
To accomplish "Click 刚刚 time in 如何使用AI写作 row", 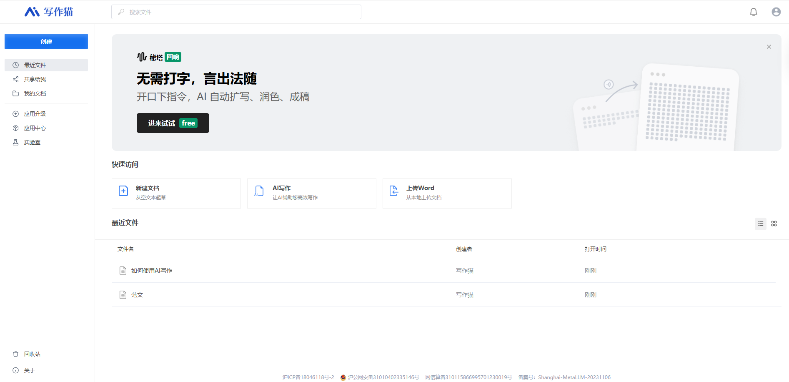I will point(591,271).
